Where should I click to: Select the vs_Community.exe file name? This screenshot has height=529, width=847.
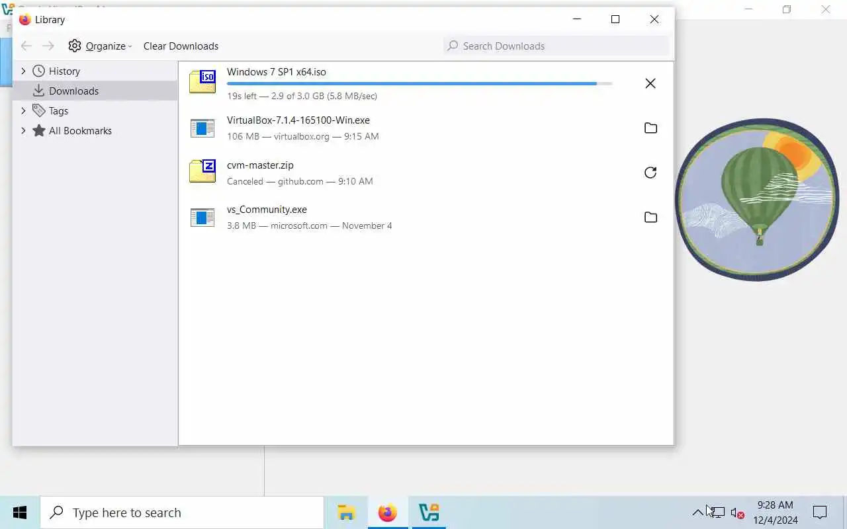pyautogui.click(x=267, y=210)
